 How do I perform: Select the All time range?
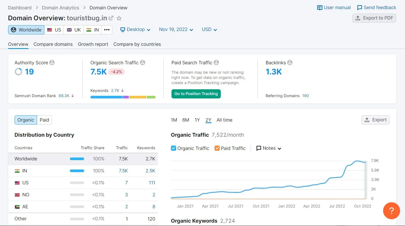tap(224, 120)
